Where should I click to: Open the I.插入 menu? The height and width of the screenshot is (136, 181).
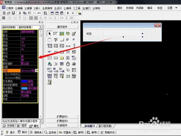click(37, 8)
